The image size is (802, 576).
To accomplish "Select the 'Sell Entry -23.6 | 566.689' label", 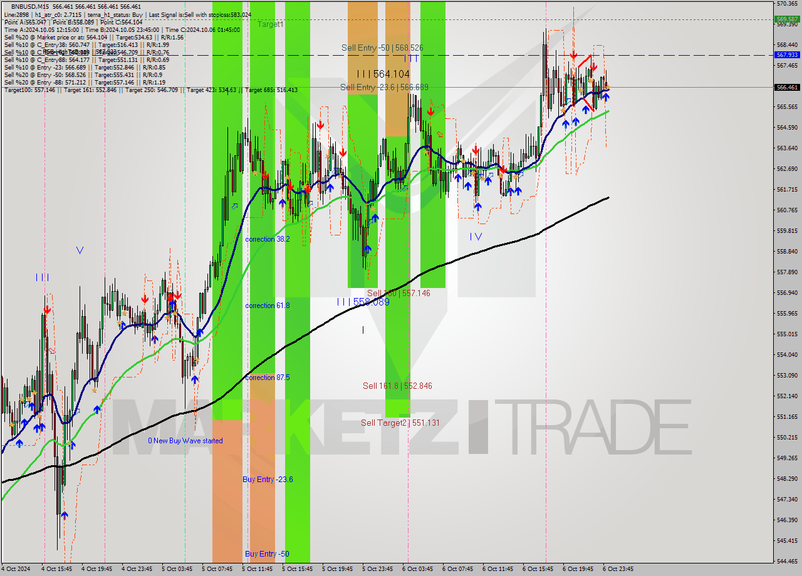I will tap(384, 87).
